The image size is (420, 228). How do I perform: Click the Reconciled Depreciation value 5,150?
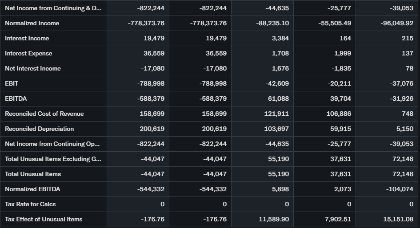(404, 129)
